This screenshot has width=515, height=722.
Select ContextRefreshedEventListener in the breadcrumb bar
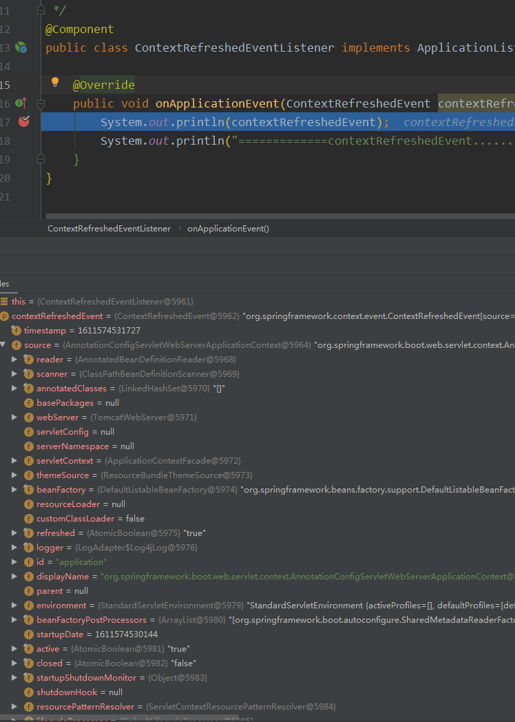[109, 229]
